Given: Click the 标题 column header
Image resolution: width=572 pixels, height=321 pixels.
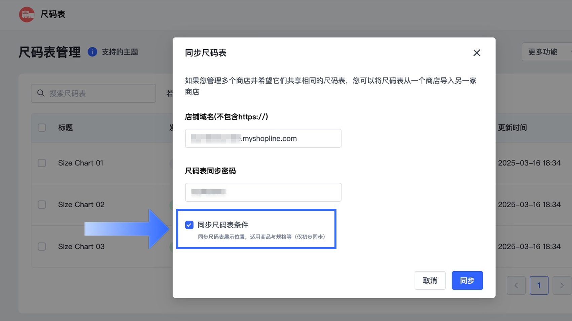Looking at the screenshot, I should coord(66,128).
